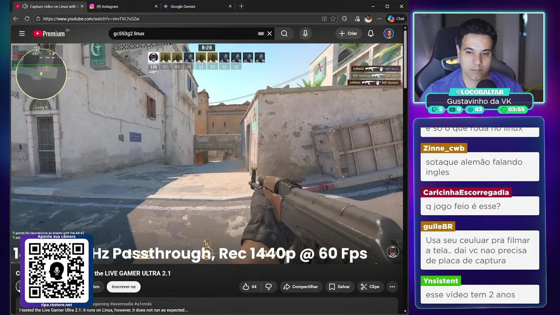
Task: Open browser profile avatar in toolbar
Action: coord(368,19)
